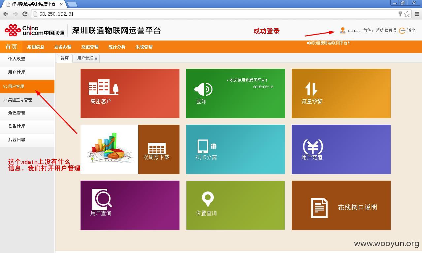Click the 位置查询 map pin icon
Viewport: 422px width, 253px height.
(x=208, y=199)
